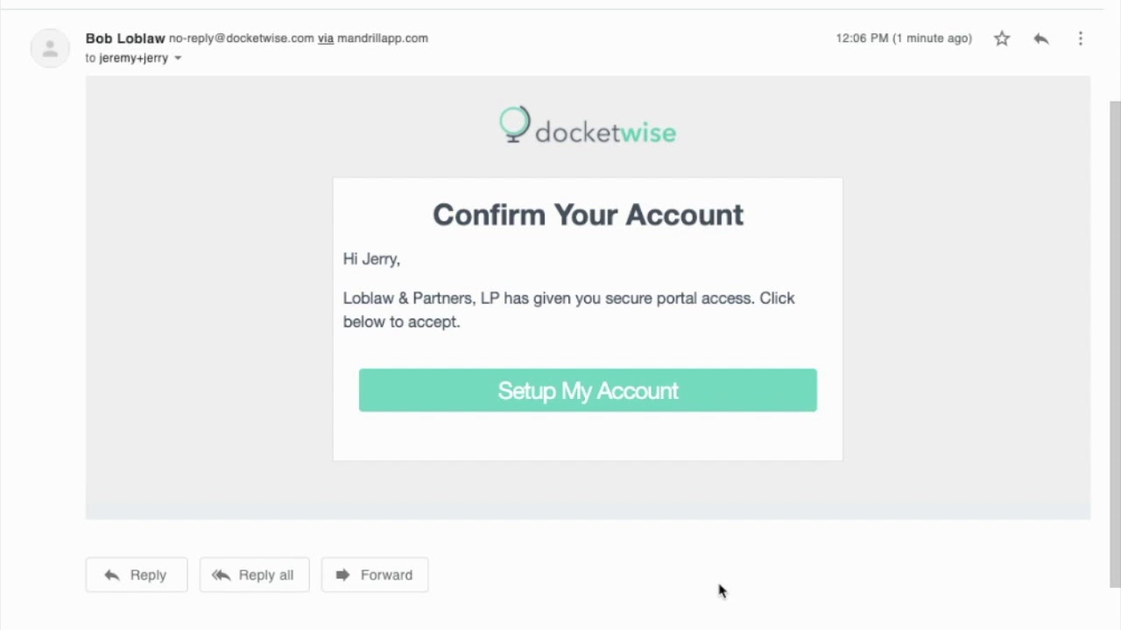Viewport: 1121px width, 630px height.
Task: Click the no-reply@docketwise.com sender address
Action: coord(241,38)
